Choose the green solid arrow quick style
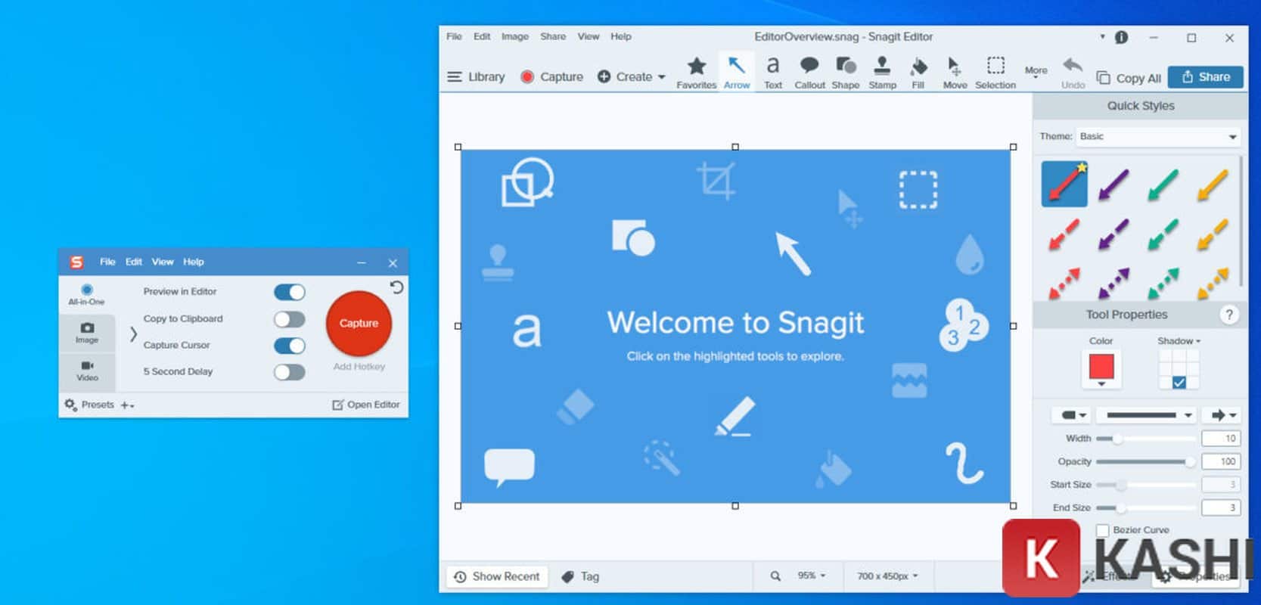The height and width of the screenshot is (605, 1261). (x=1163, y=185)
